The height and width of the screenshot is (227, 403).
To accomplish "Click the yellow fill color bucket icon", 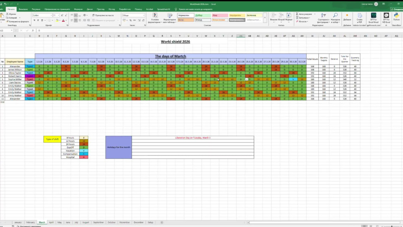I will coord(57,20).
